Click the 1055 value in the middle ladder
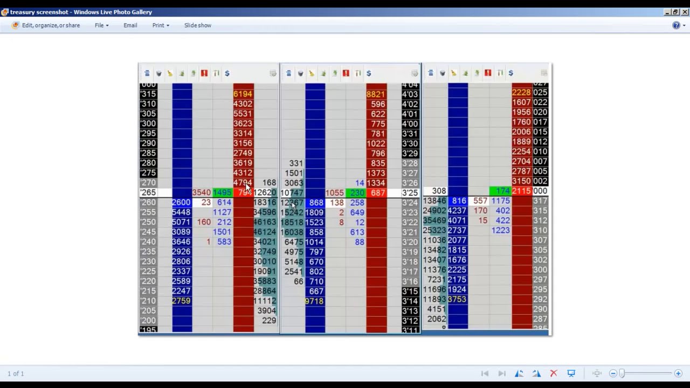 click(335, 193)
